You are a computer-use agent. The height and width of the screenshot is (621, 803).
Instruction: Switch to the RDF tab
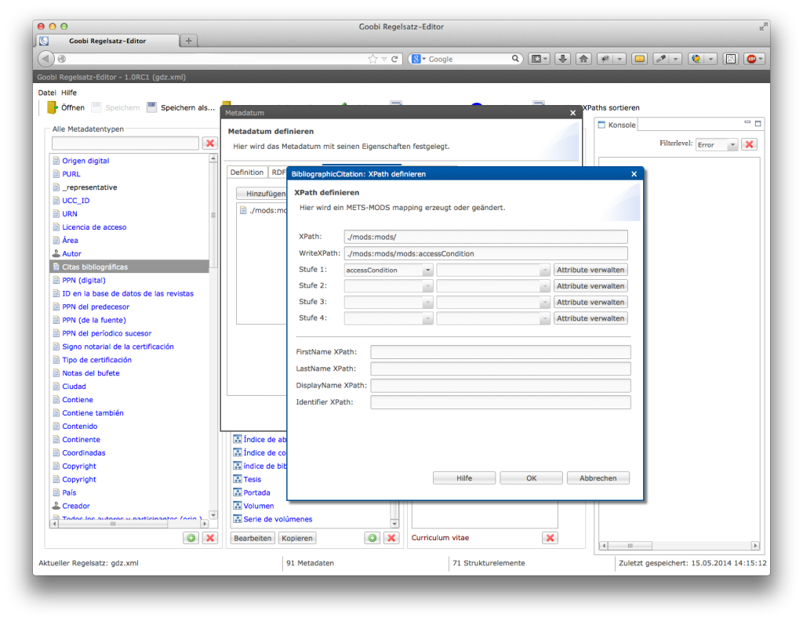click(278, 172)
